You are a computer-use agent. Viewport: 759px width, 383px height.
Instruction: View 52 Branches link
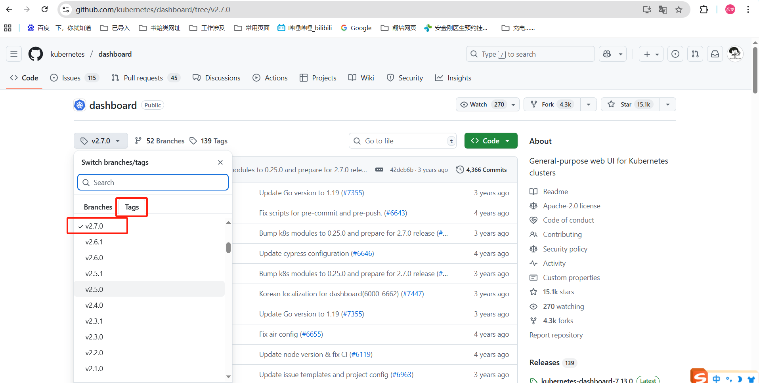(x=160, y=141)
